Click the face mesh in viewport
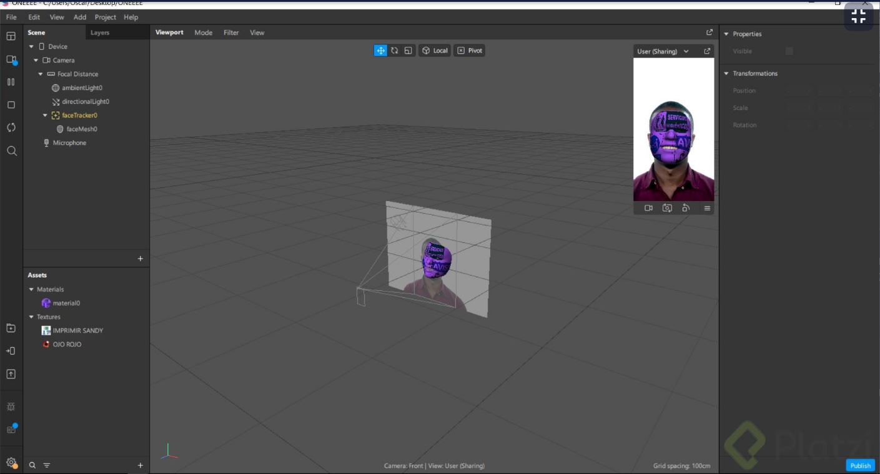Viewport: 880px width, 474px height. pos(437,261)
